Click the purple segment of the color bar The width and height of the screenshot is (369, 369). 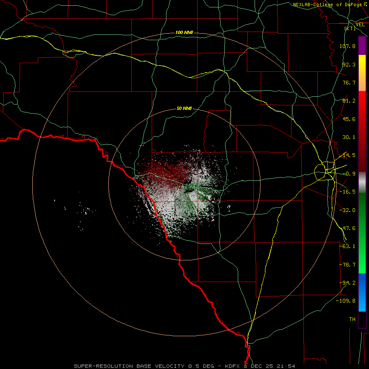(x=362, y=46)
